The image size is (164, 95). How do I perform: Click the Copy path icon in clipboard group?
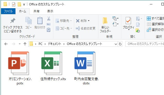click(x=49, y=24)
